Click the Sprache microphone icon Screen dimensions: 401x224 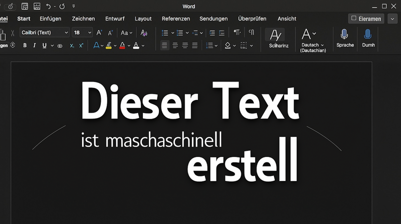click(344, 34)
